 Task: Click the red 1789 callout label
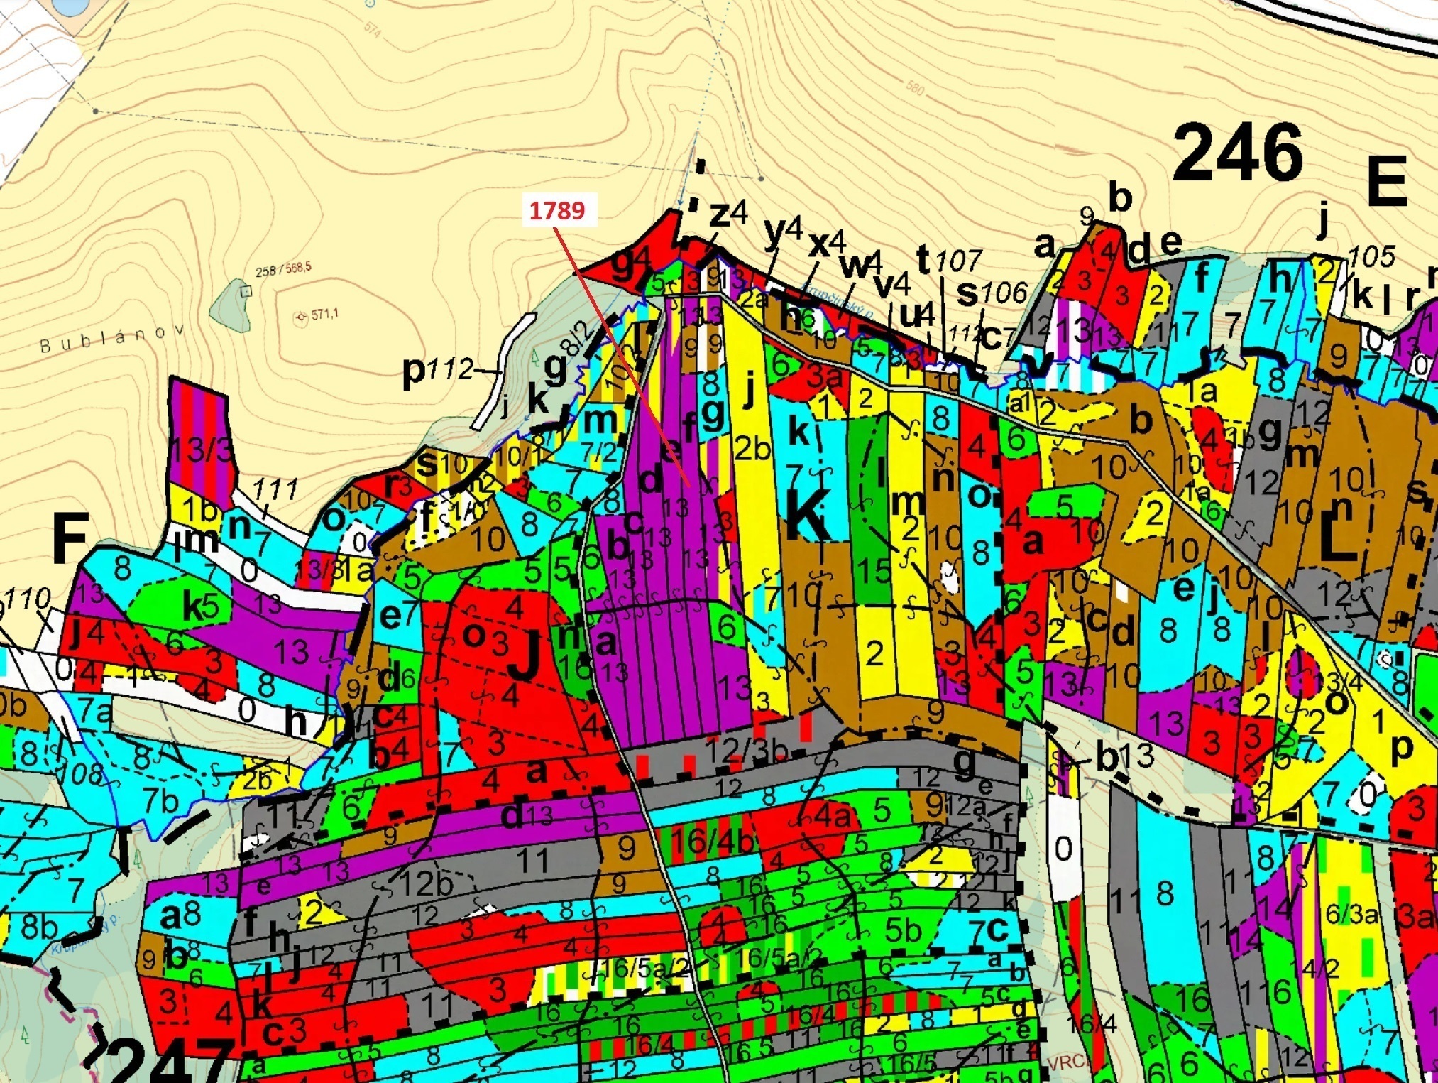click(559, 210)
